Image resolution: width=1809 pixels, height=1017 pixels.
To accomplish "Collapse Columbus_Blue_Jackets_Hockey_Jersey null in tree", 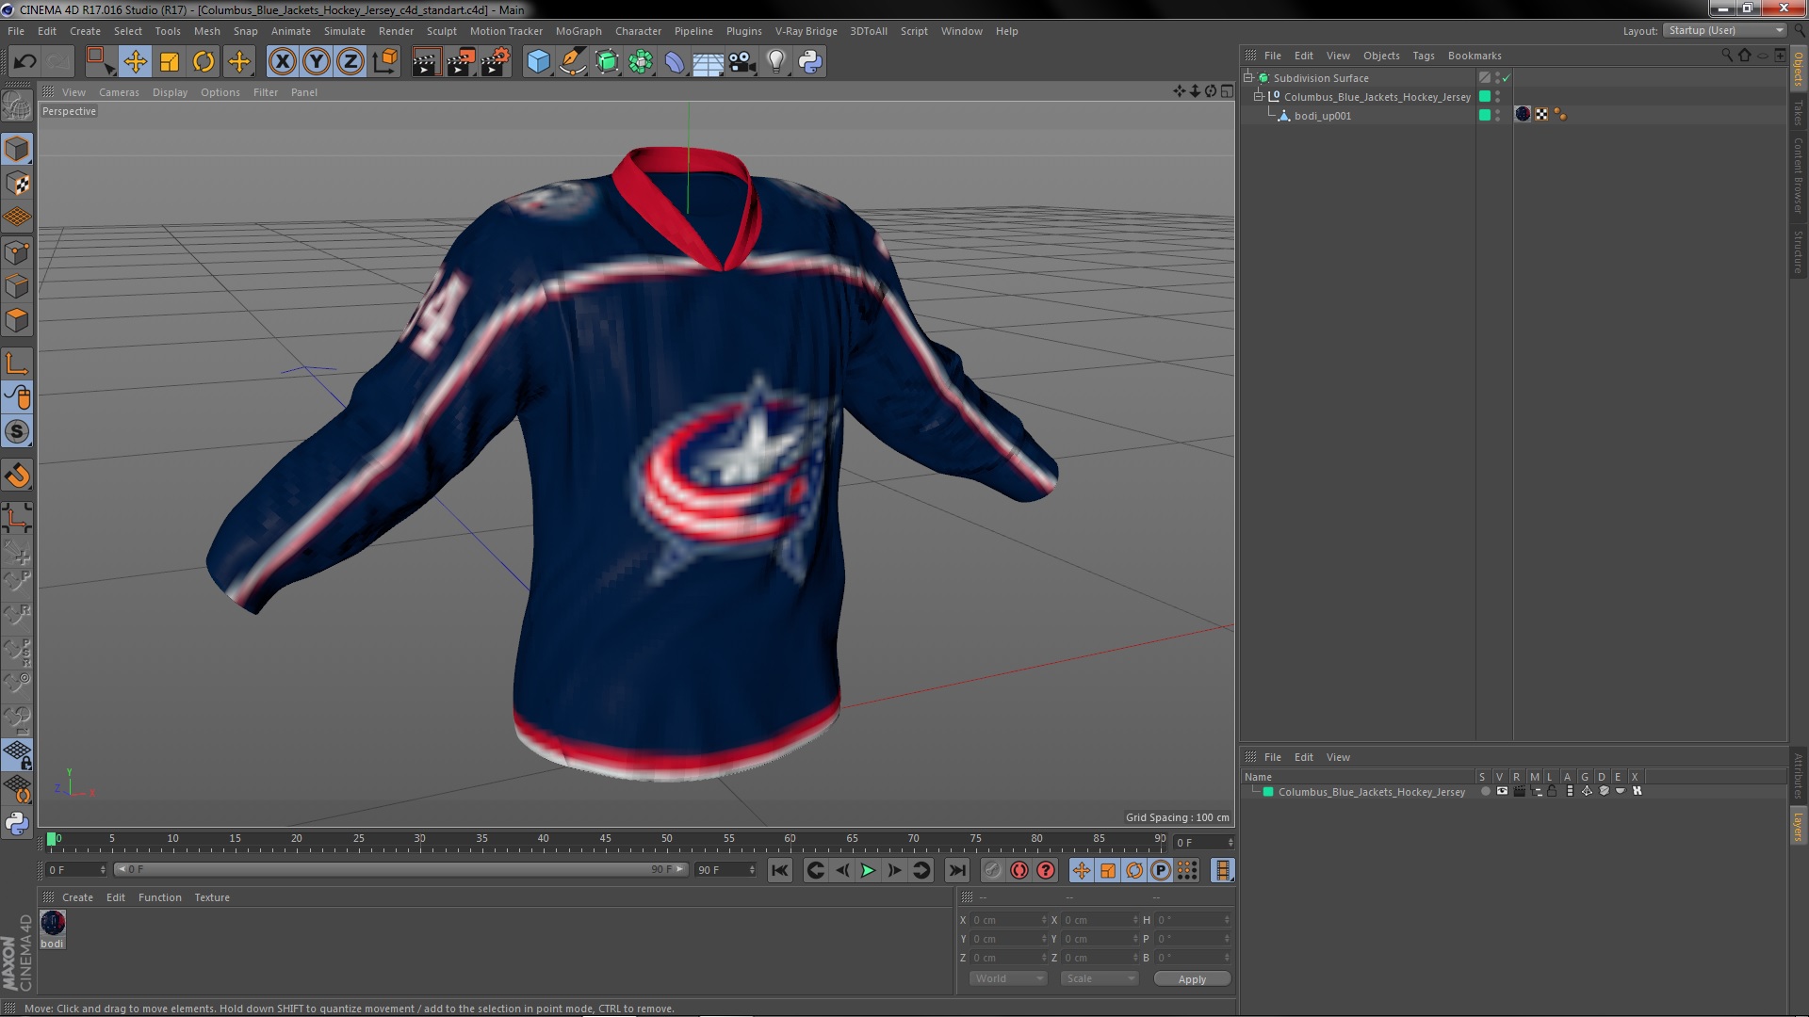I will [x=1258, y=96].
